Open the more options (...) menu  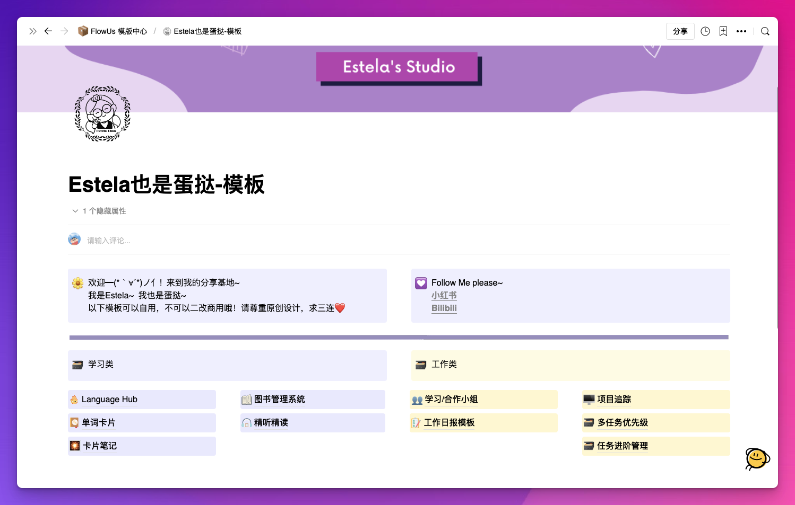coord(741,31)
